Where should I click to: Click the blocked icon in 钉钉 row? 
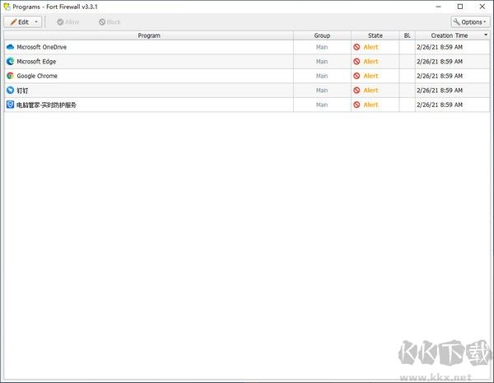point(357,90)
